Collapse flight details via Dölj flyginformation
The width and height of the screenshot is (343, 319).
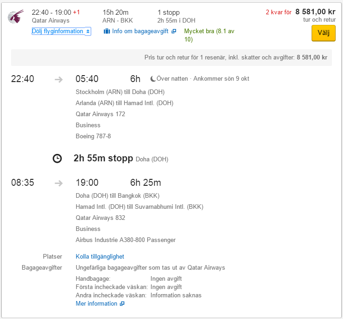(58, 31)
